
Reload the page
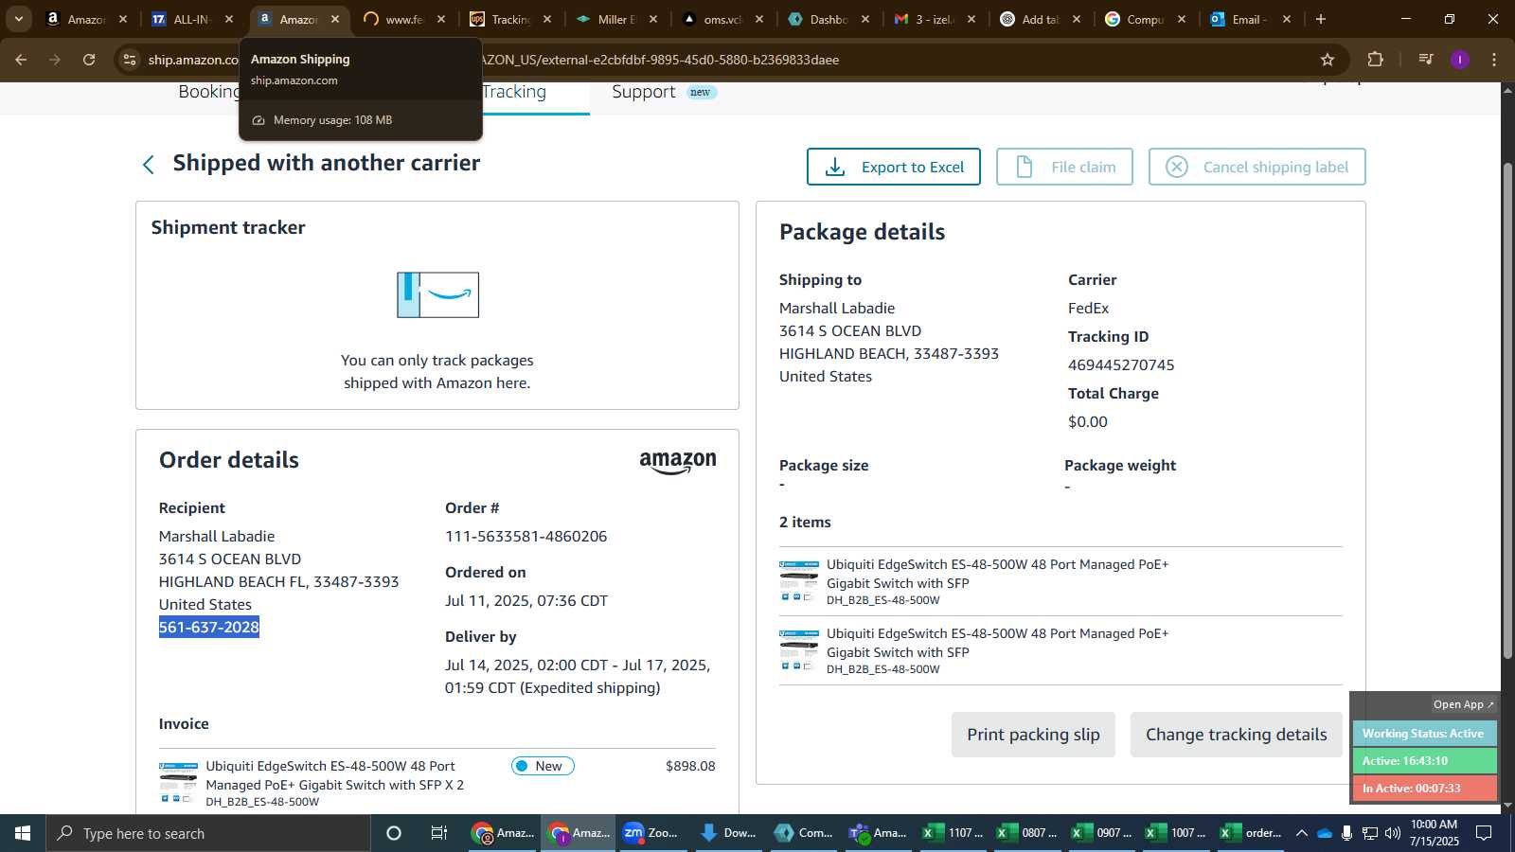point(89,60)
